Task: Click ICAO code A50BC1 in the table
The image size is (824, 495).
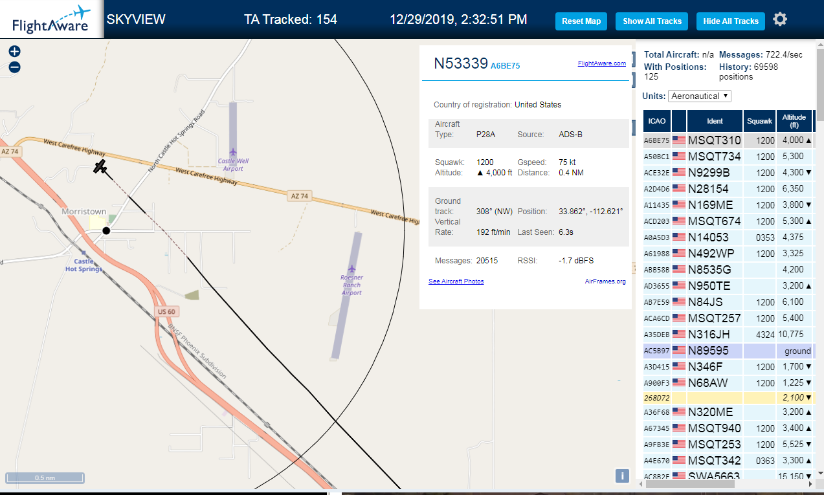Action: (x=657, y=157)
